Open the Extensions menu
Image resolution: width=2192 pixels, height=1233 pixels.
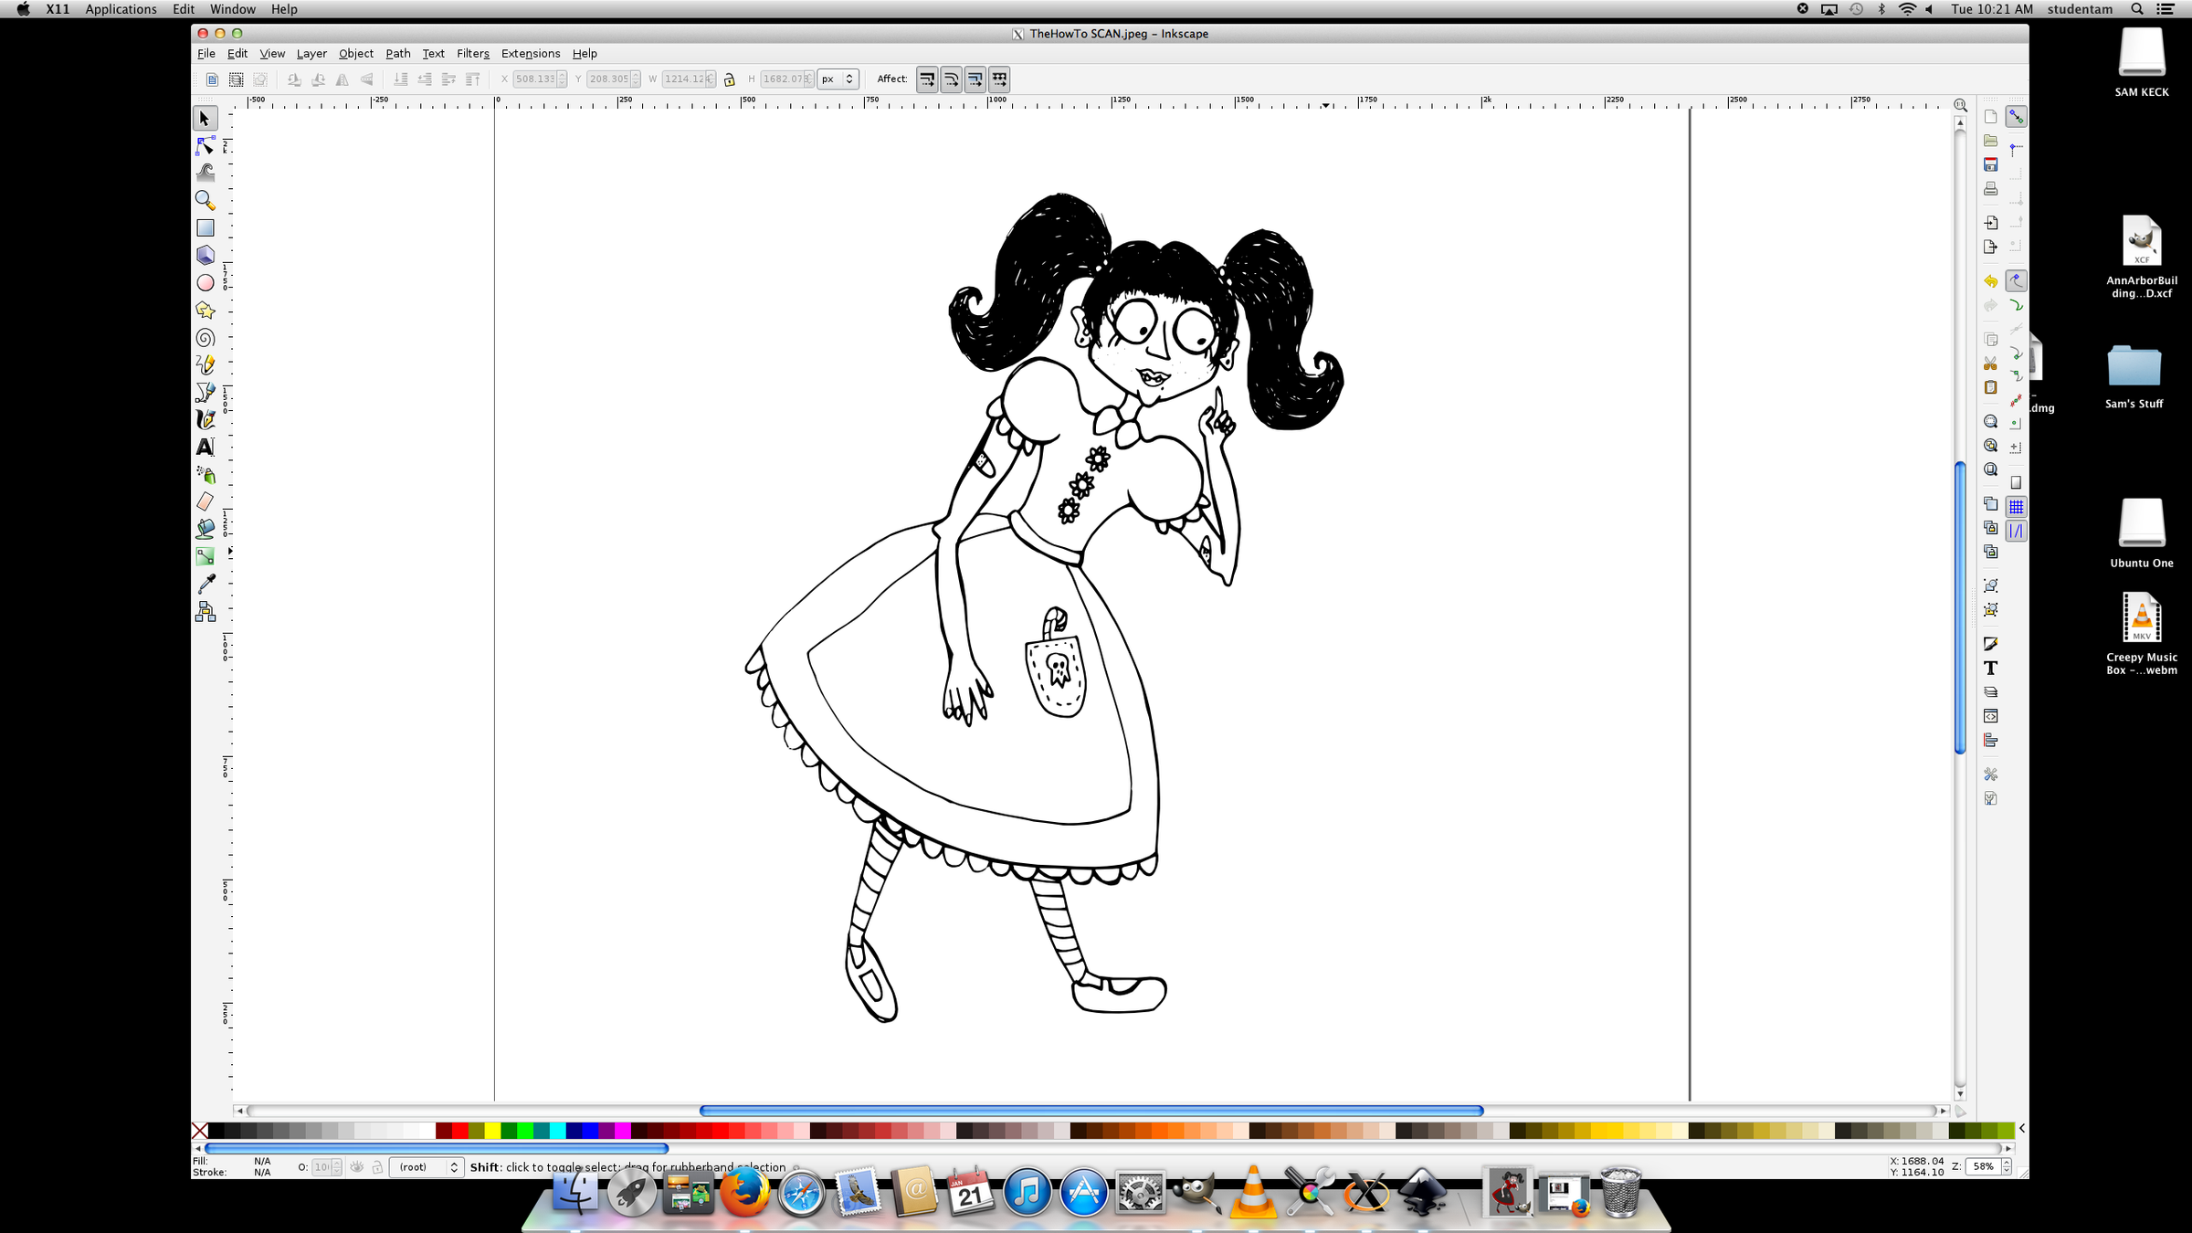tap(530, 53)
